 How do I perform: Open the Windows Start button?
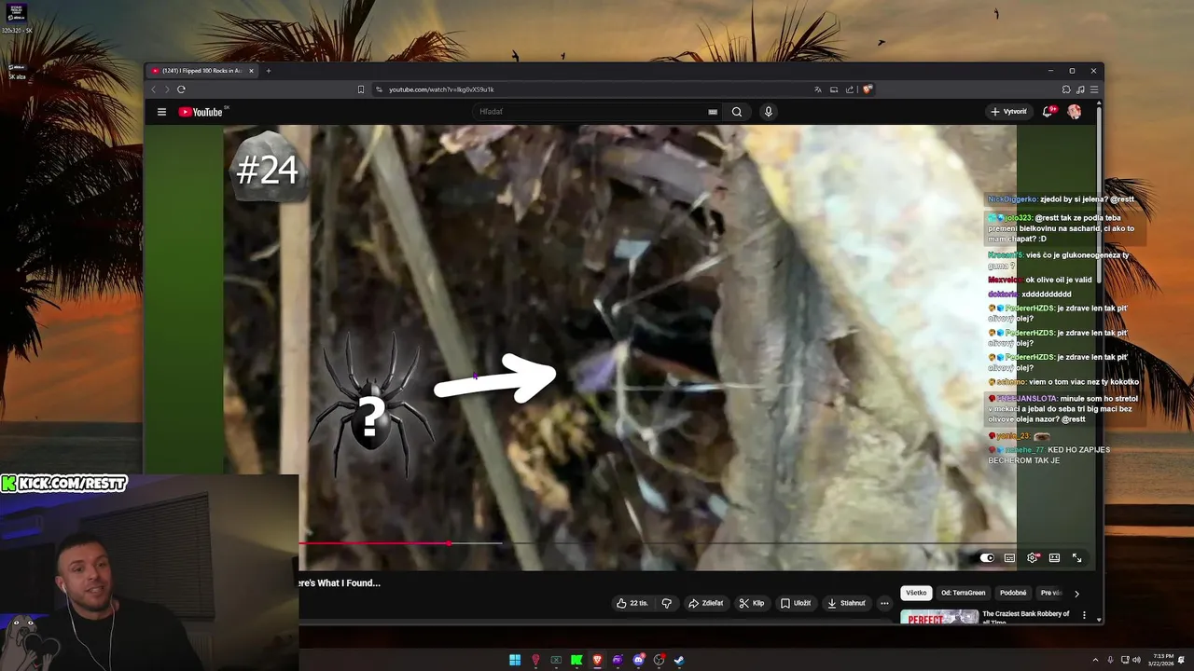515,660
